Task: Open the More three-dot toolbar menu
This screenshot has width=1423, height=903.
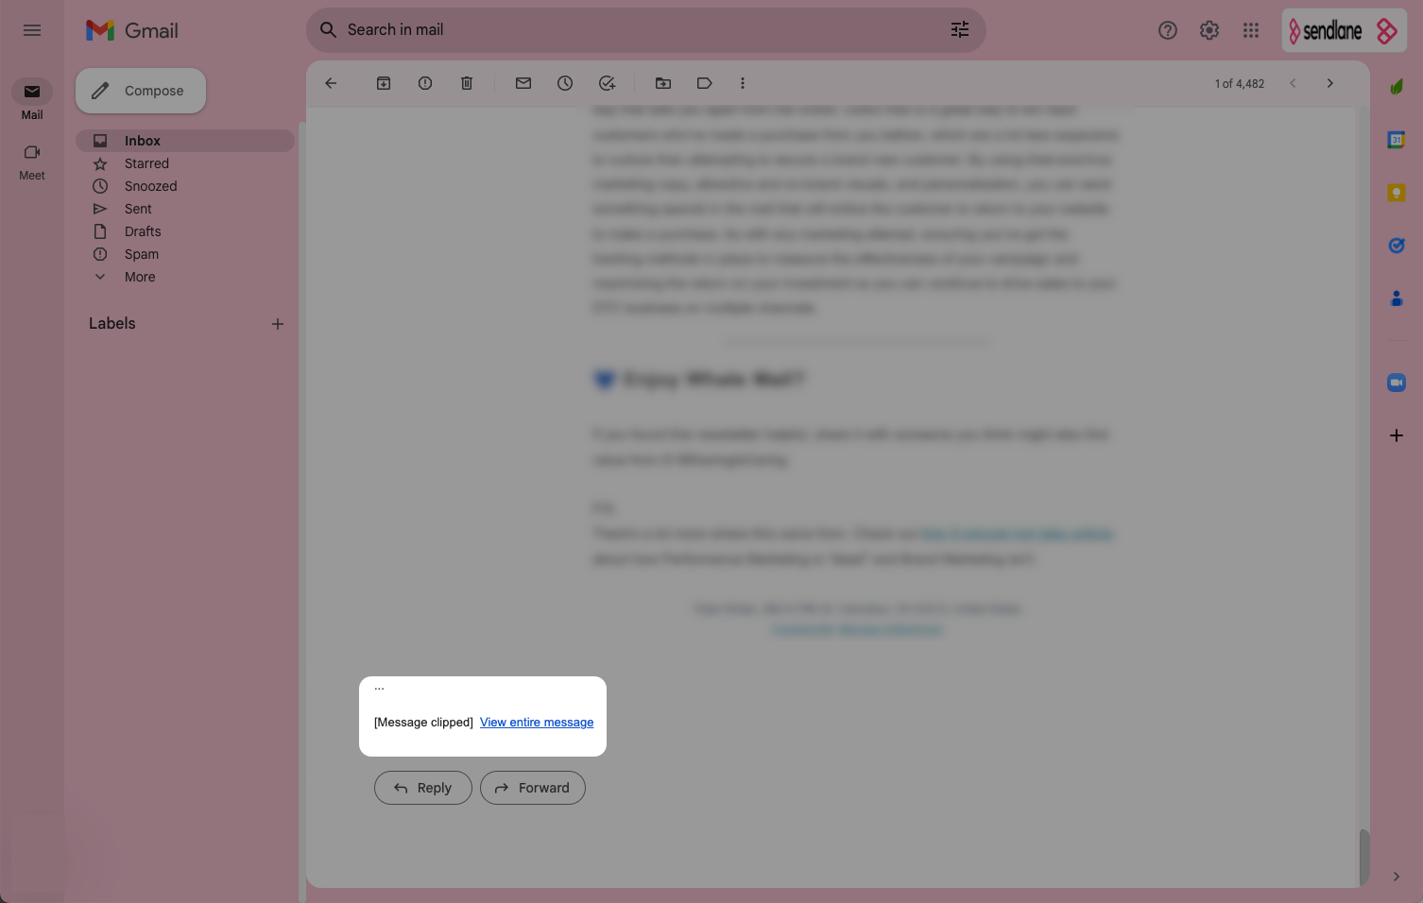Action: coord(743,83)
